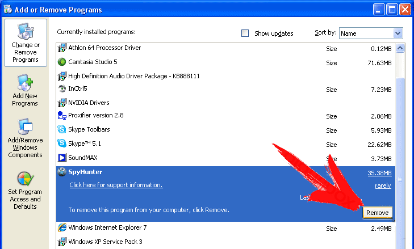
Task: Click the 35.38MB size link for SpyHunter
Action: tap(379, 173)
